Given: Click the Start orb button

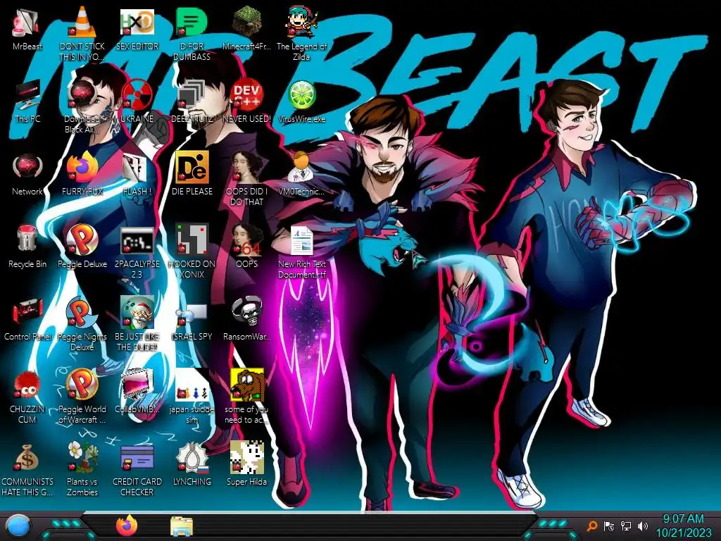Looking at the screenshot, I should (x=19, y=526).
